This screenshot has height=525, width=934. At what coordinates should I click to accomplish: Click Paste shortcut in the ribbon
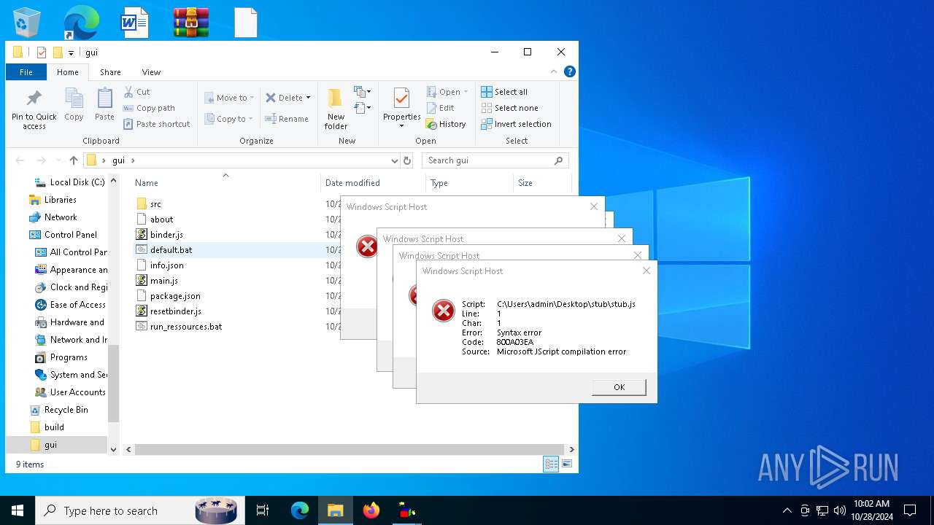pyautogui.click(x=156, y=124)
